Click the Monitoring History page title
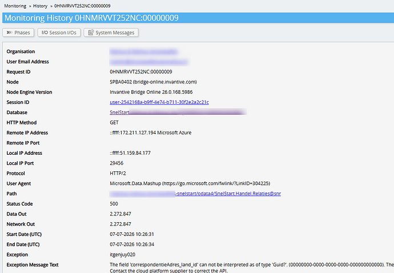This screenshot has height=273, width=394. (x=91, y=18)
